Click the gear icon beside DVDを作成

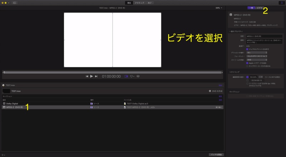point(210,91)
